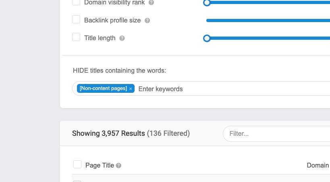This screenshot has width=330, height=182.
Task: Click the Backlink profile size slider track
Action: tap(268, 20)
